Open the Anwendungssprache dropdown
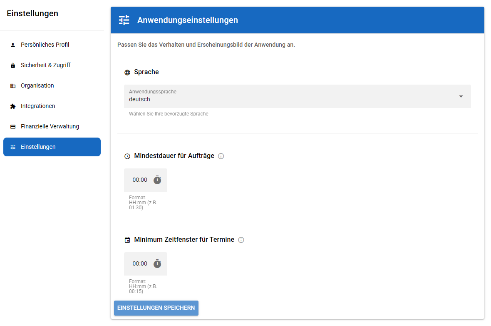The image size is (491, 326). coord(297,96)
